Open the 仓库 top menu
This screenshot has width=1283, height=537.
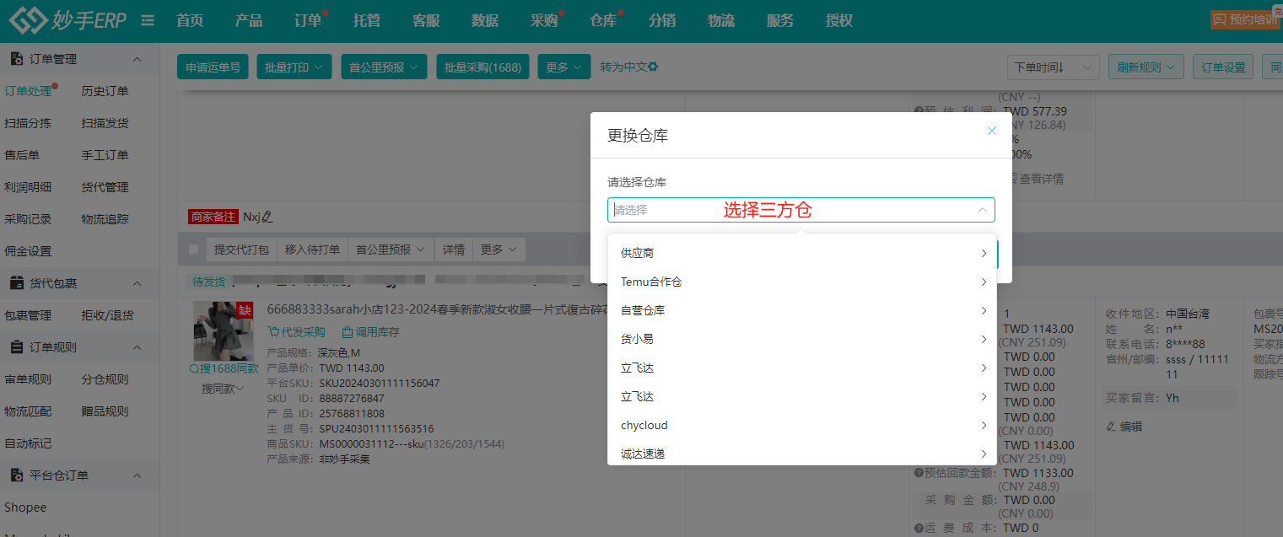[602, 21]
